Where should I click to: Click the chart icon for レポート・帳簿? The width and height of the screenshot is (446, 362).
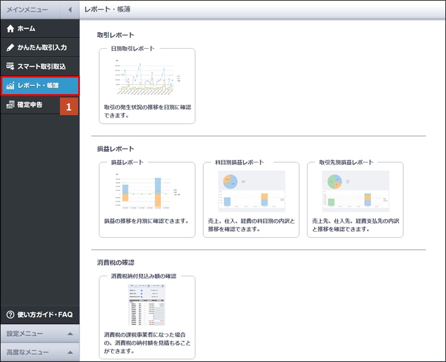pos(10,86)
